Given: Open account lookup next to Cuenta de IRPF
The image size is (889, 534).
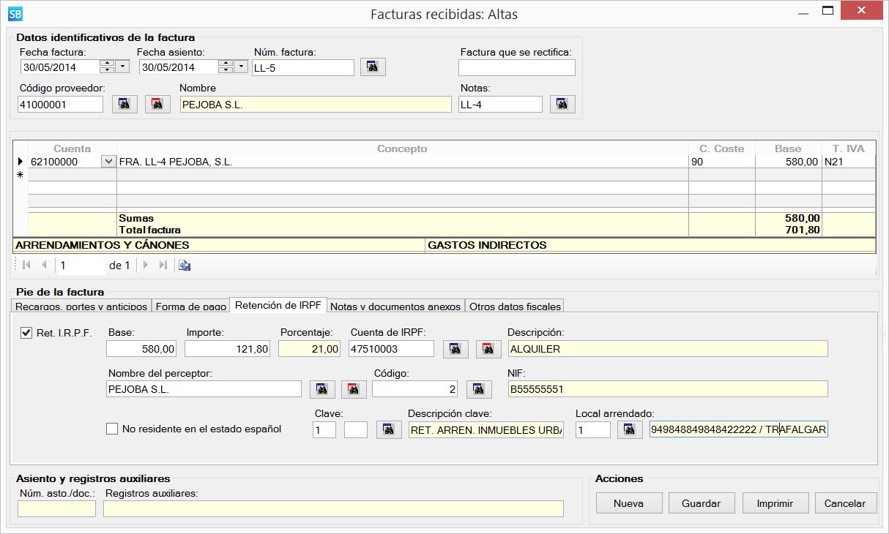Looking at the screenshot, I should point(455,350).
